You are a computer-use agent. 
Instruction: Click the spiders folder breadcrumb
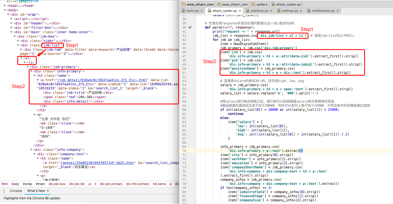point(262,4)
